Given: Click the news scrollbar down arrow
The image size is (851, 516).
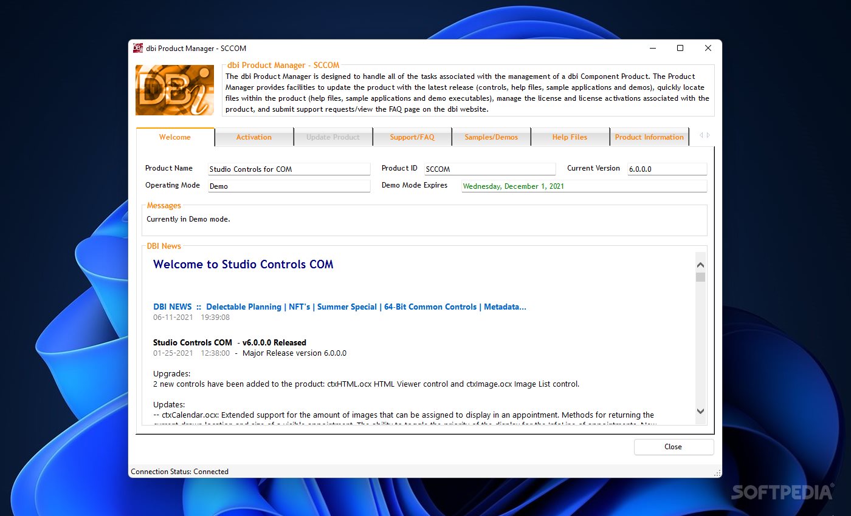Looking at the screenshot, I should point(700,411).
